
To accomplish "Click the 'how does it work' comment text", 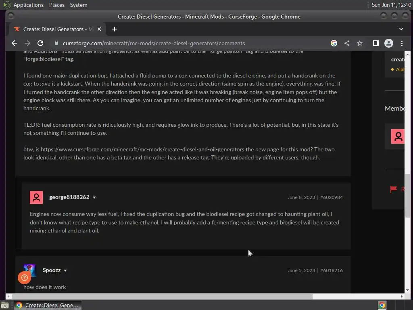I will (x=44, y=287).
